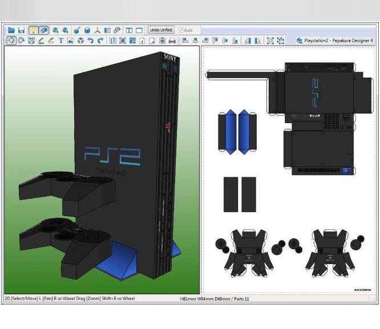Viewport: 380px width, 329px height.
Task: Select the insert Image tool icon
Action: point(71,40)
